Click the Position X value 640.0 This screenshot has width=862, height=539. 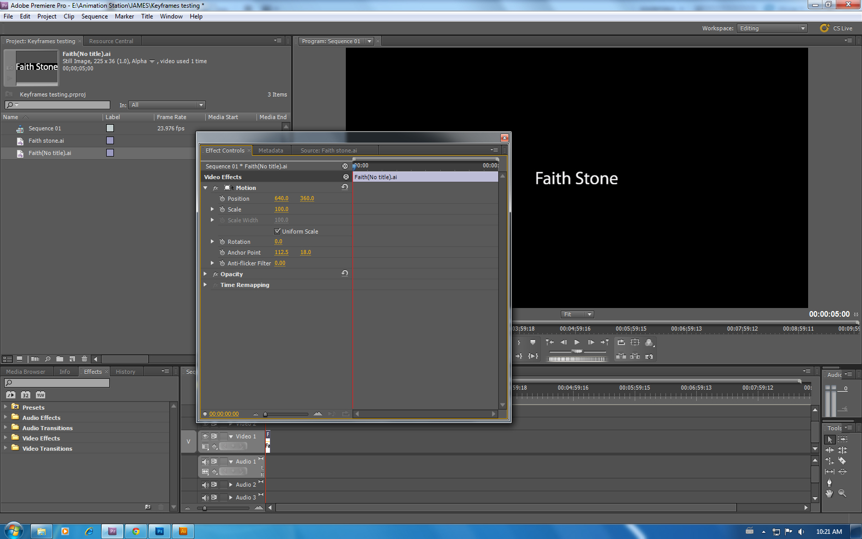[281, 199]
